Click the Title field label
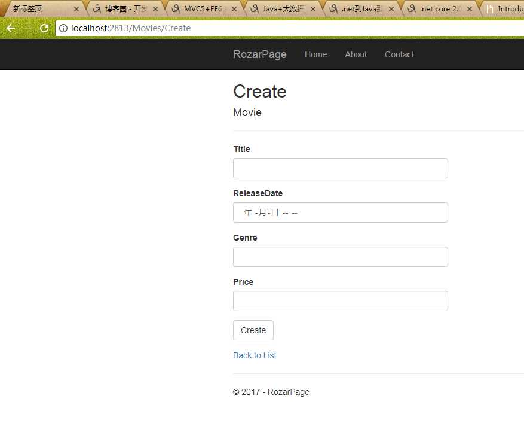This screenshot has width=524, height=423. point(241,149)
